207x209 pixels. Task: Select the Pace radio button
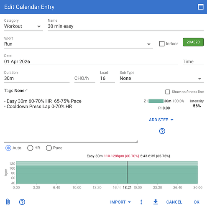click(49, 148)
